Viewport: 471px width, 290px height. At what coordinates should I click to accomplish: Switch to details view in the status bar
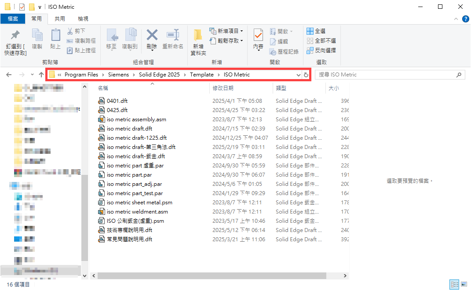454,284
